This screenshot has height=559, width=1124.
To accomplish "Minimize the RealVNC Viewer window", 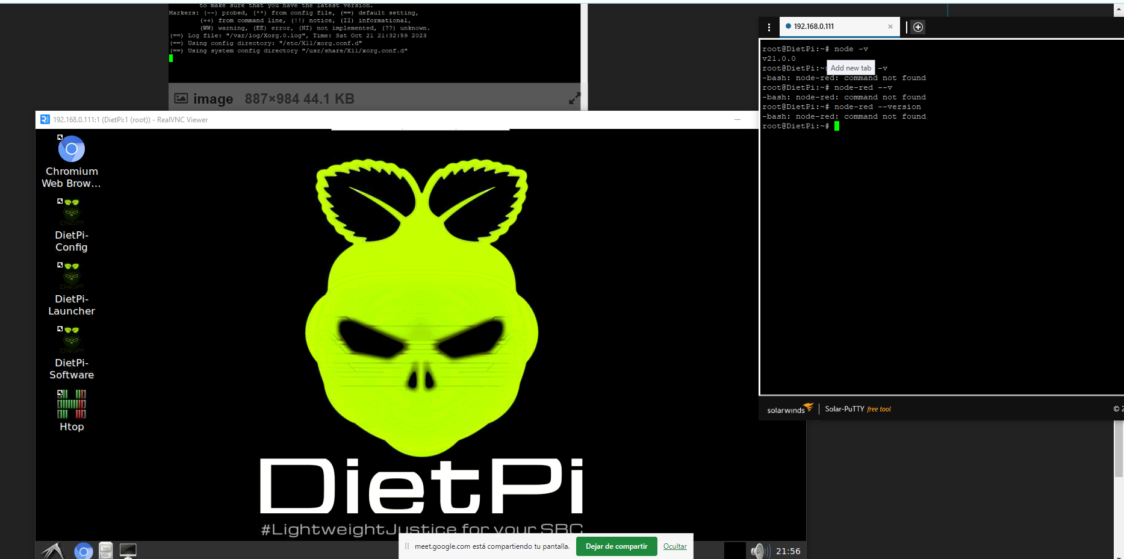I will pos(737,120).
